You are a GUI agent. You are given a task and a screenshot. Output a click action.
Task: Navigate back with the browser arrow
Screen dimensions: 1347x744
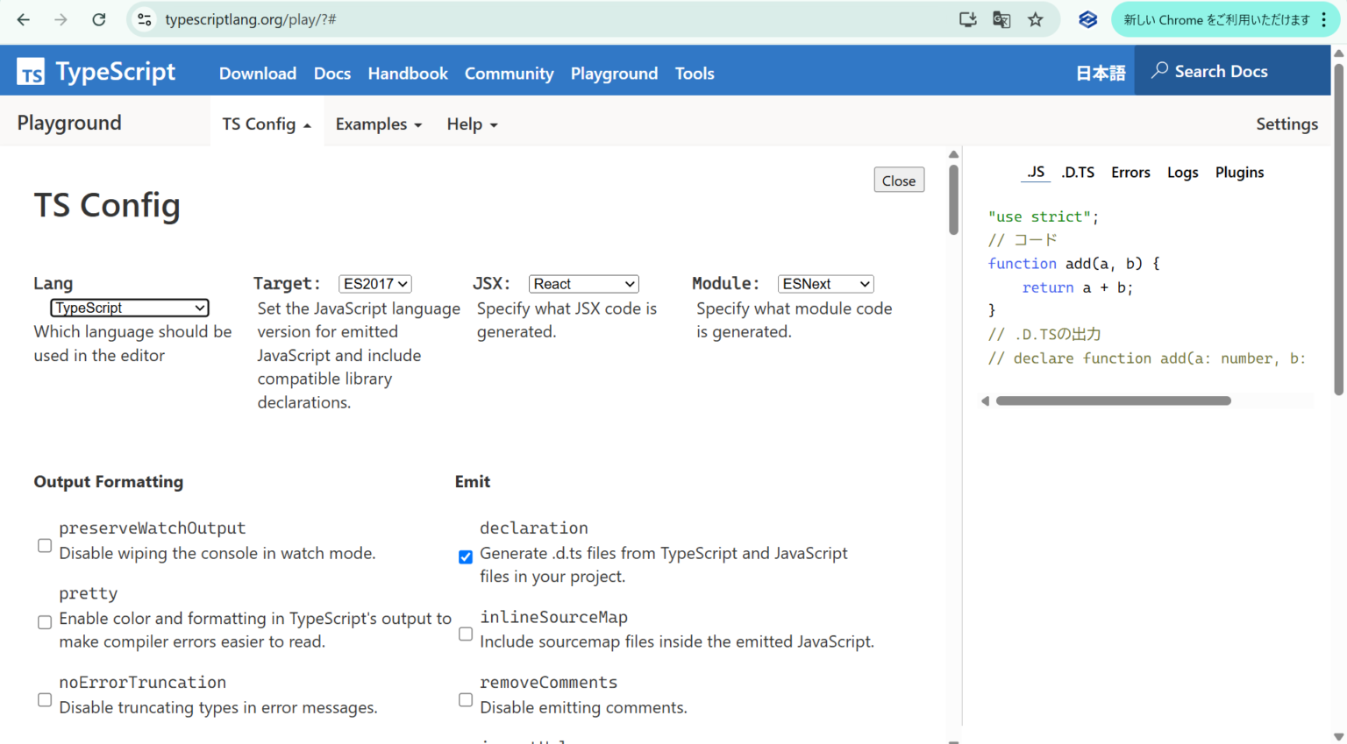(x=22, y=19)
